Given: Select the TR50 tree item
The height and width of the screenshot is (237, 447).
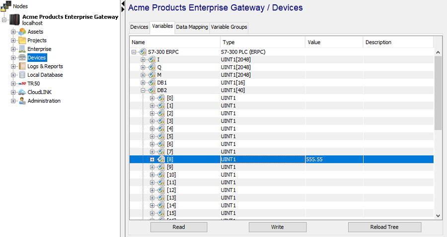Looking at the screenshot, I should pyautogui.click(x=34, y=84).
